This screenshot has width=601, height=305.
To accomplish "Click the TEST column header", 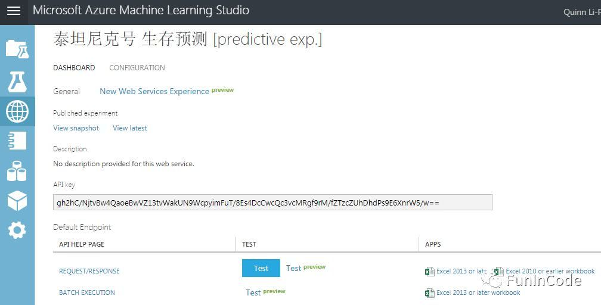I will tap(249, 244).
